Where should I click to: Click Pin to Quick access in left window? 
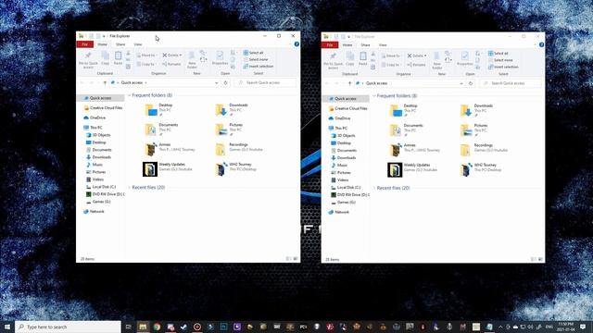click(88, 59)
